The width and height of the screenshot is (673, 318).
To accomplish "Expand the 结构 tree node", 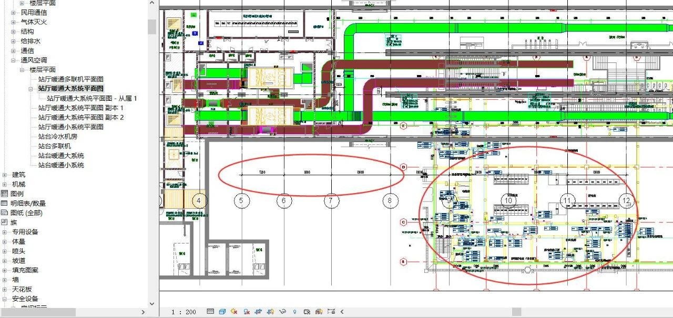I will pyautogui.click(x=14, y=31).
